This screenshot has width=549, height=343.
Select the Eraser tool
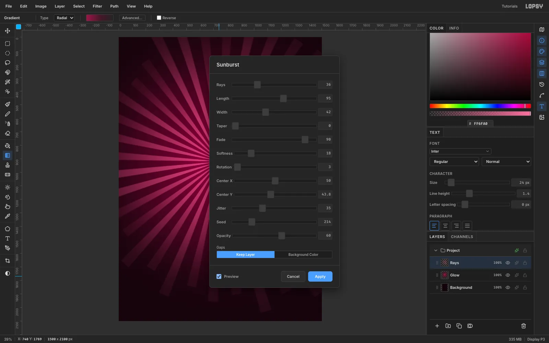pyautogui.click(x=8, y=133)
